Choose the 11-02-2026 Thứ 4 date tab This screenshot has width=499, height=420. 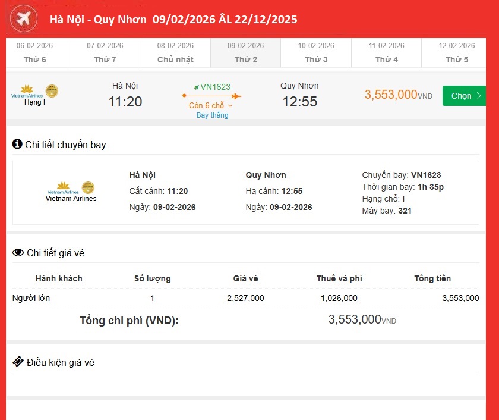(x=386, y=52)
